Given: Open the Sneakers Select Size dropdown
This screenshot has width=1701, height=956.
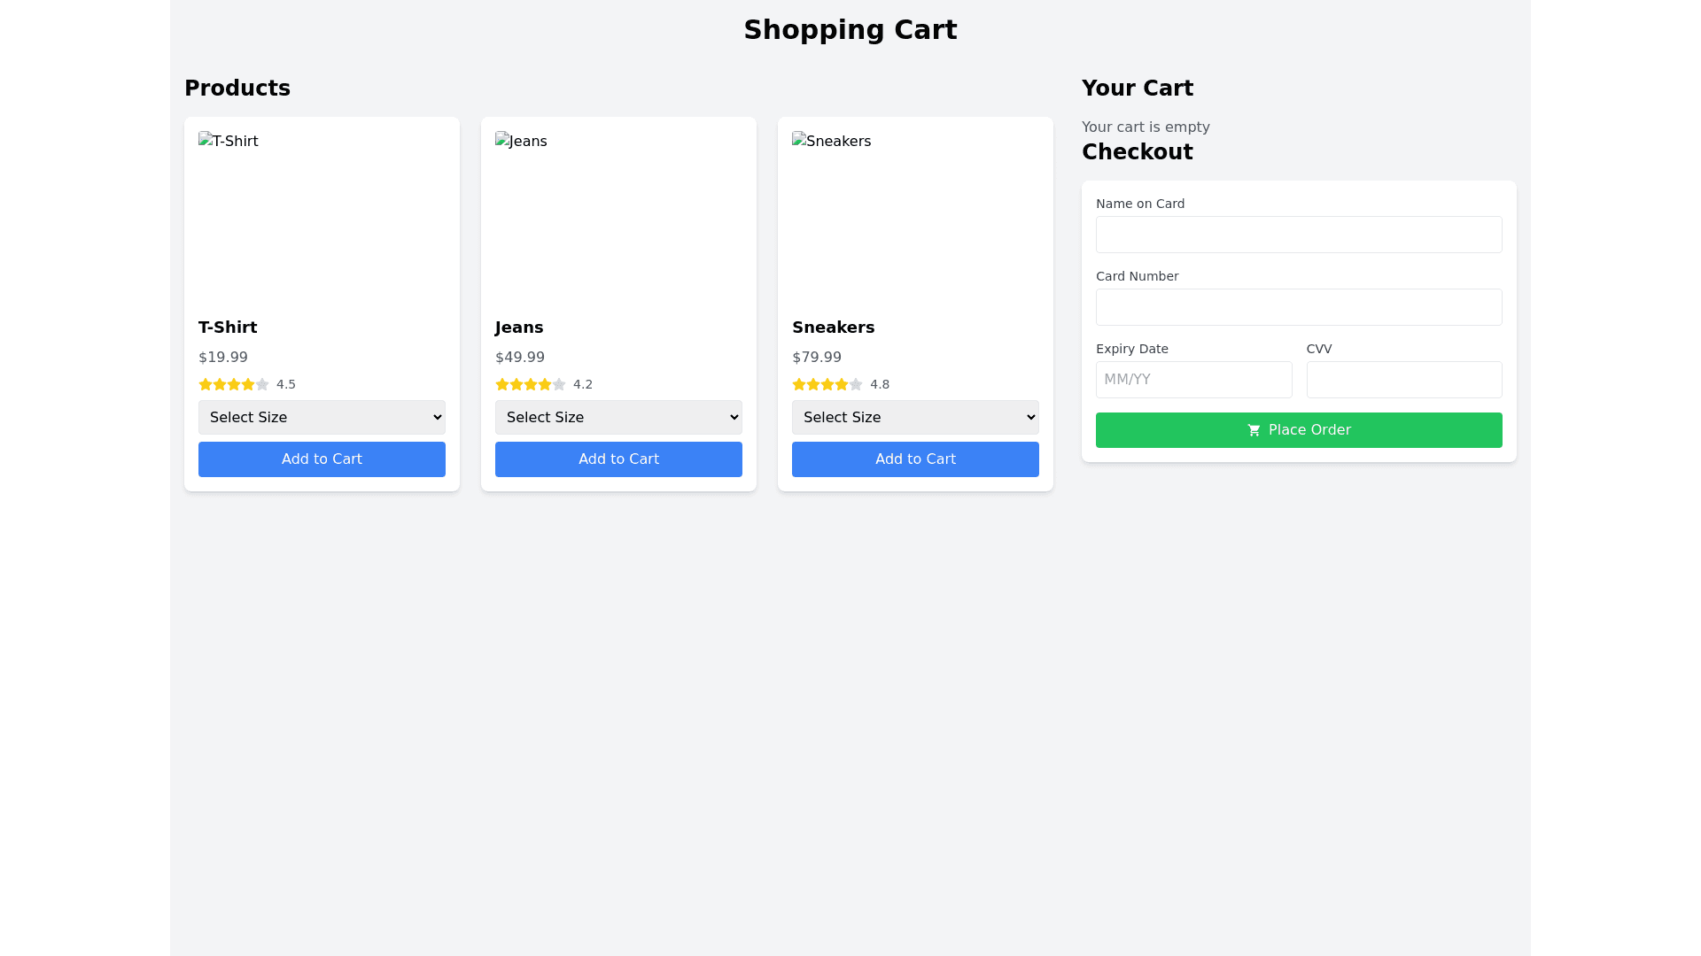Looking at the screenshot, I should tap(915, 417).
